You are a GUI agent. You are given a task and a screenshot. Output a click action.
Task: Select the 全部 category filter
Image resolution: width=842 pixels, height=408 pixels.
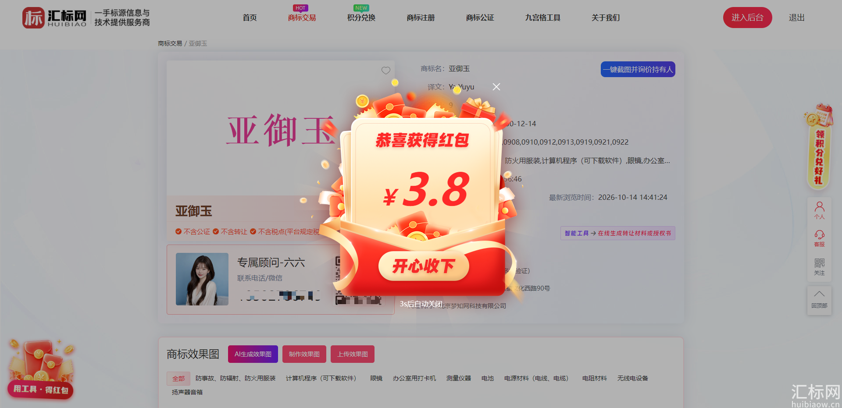click(178, 378)
